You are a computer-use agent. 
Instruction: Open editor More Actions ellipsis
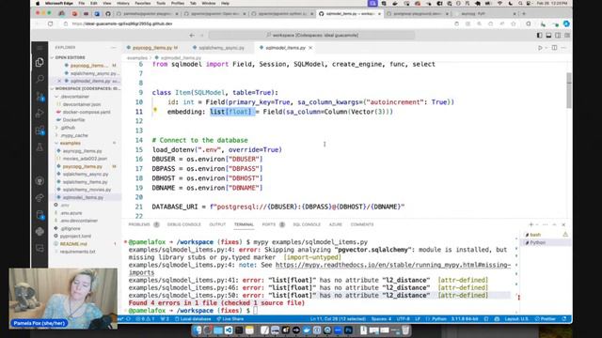pos(564,48)
